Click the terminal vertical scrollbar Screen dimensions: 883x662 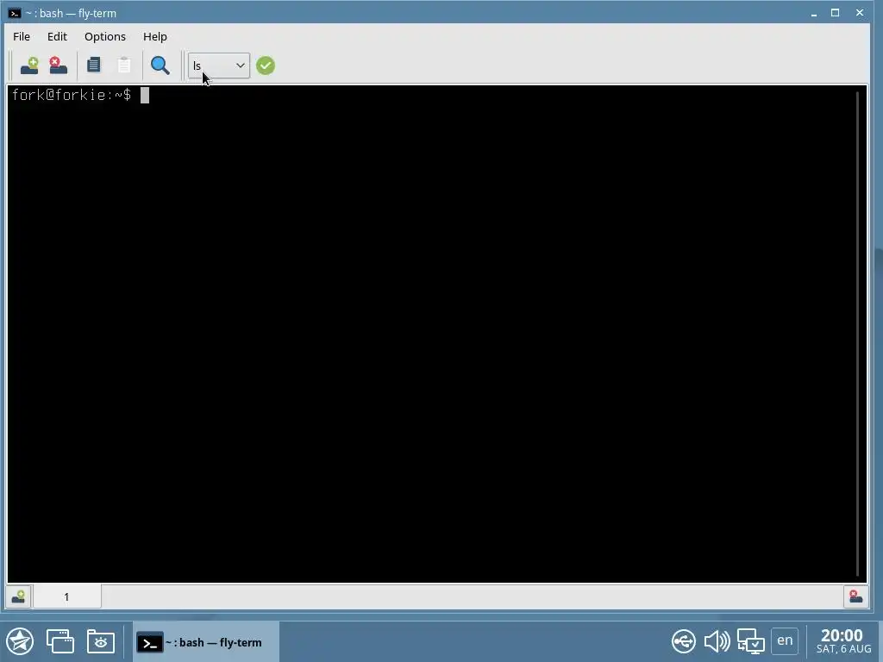[x=858, y=334]
